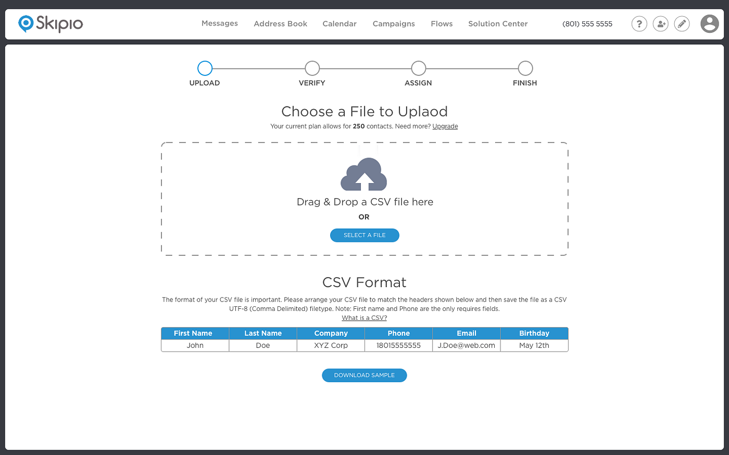Select the ASSIGN step circle

[x=418, y=68]
